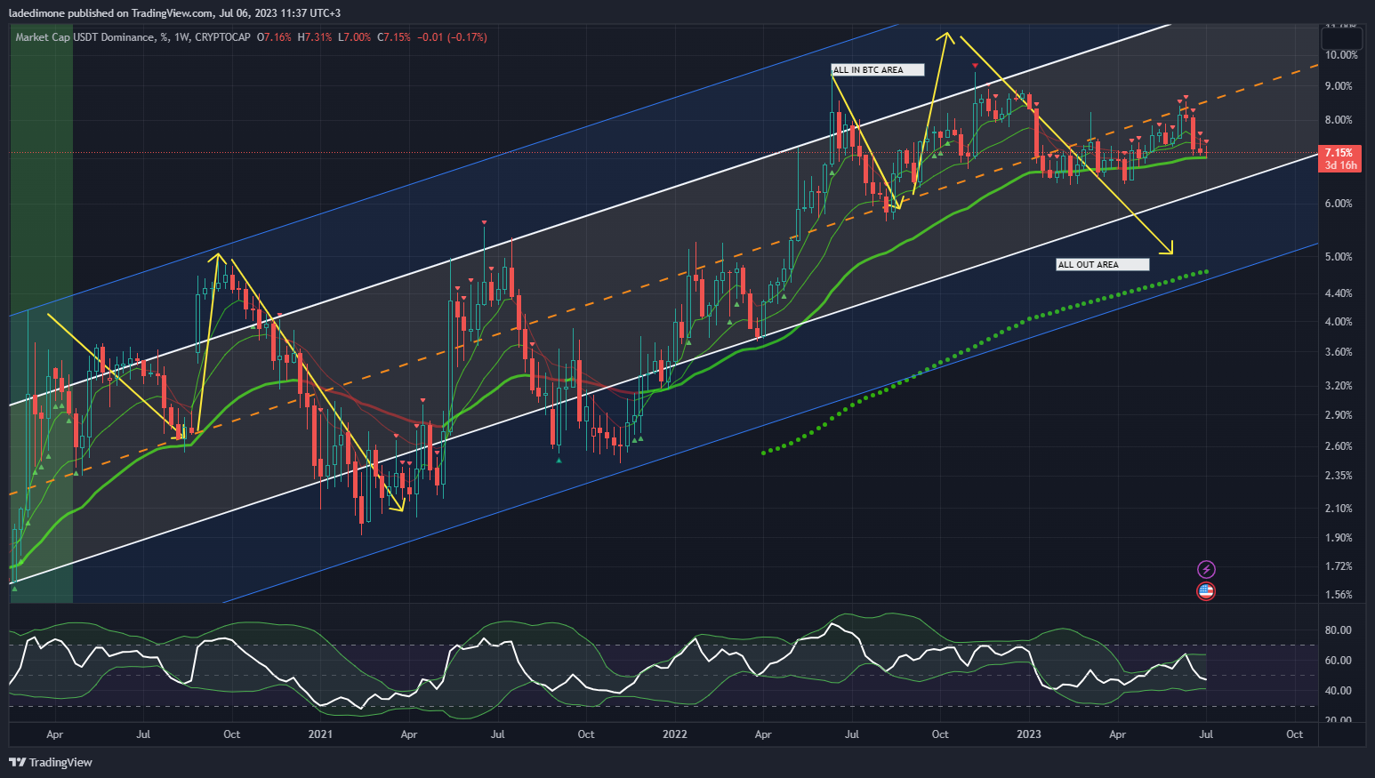The width and height of the screenshot is (1375, 778).
Task: Click the 80.00 oscillator scale label
Action: click(x=1339, y=630)
